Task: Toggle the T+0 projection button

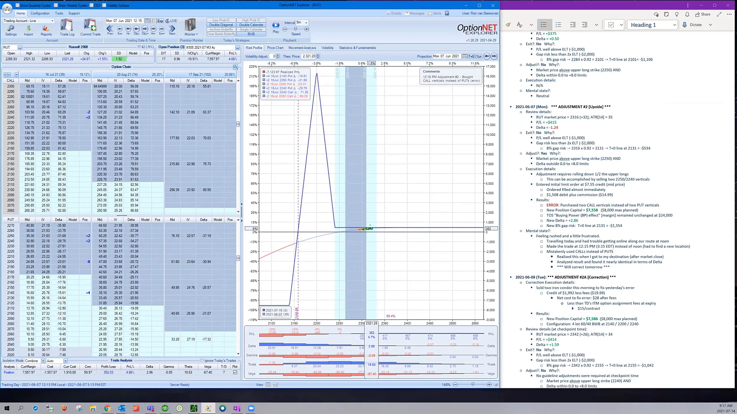Action: pos(471,56)
